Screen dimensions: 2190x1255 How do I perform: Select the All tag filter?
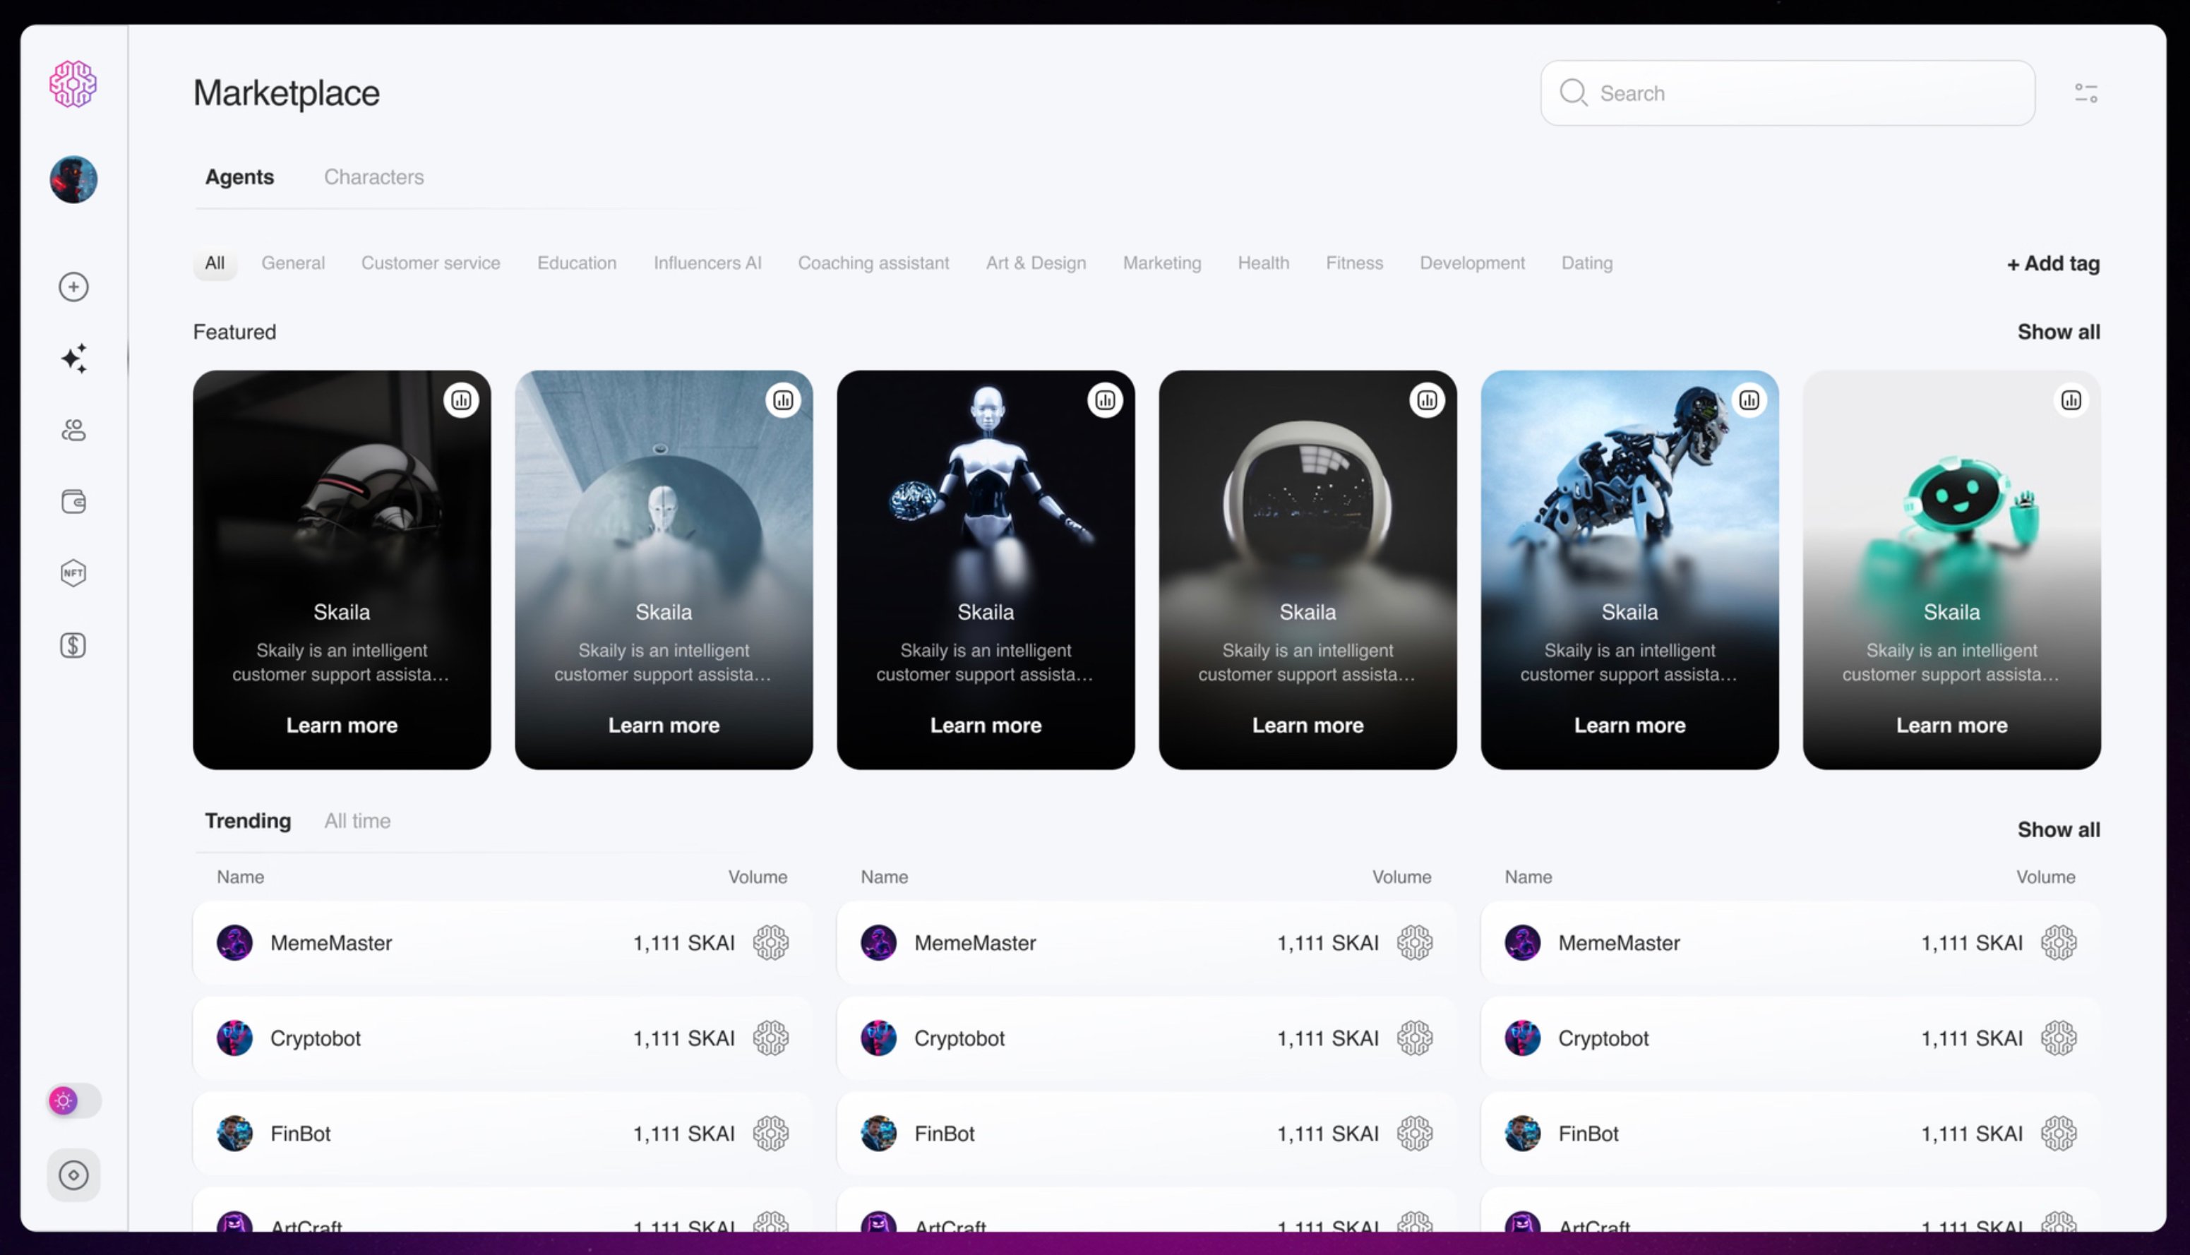(215, 263)
